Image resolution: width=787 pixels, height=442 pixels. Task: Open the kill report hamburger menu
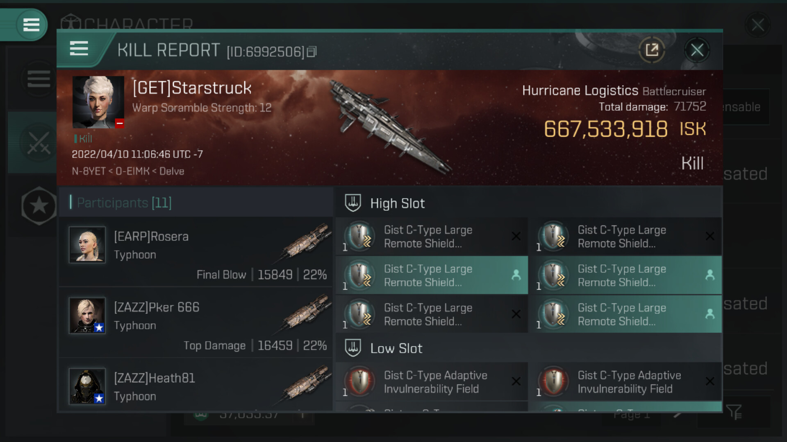click(x=79, y=49)
